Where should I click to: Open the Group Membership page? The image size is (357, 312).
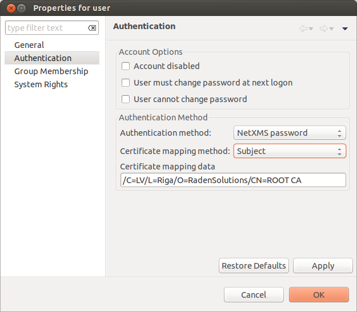point(51,71)
